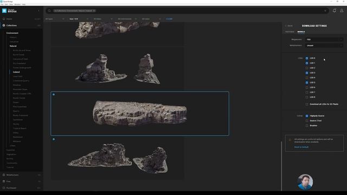Image resolution: width=347 pixels, height=195 pixels.
Task: Click the downloaded badge on the selected flat rock asset
Action: click(54, 94)
